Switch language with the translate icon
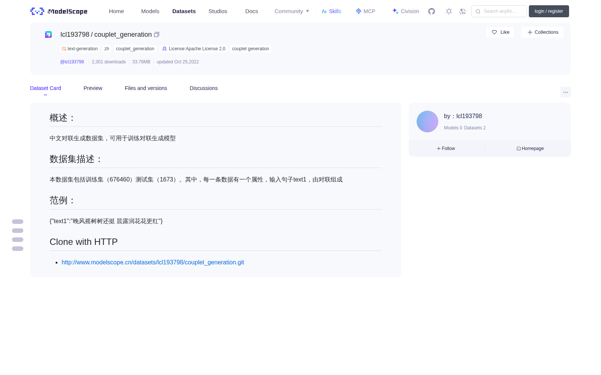 coord(462,11)
